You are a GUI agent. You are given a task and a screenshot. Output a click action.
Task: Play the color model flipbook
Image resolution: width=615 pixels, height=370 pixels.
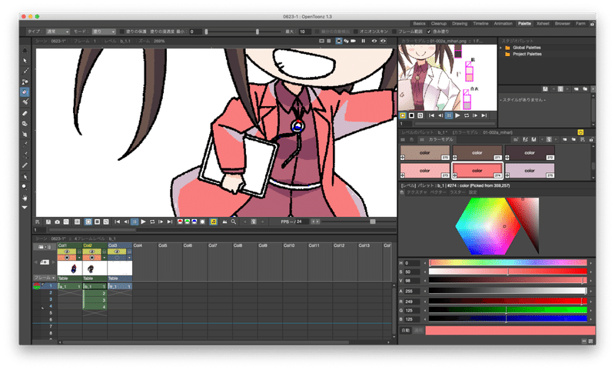point(457,115)
